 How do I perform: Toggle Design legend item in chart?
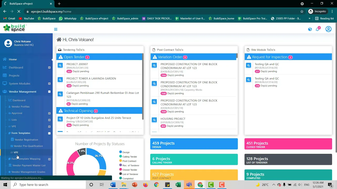[125, 152]
